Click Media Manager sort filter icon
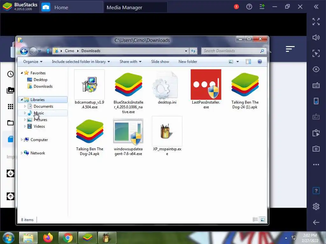The width and height of the screenshot is (326, 244). point(290,49)
